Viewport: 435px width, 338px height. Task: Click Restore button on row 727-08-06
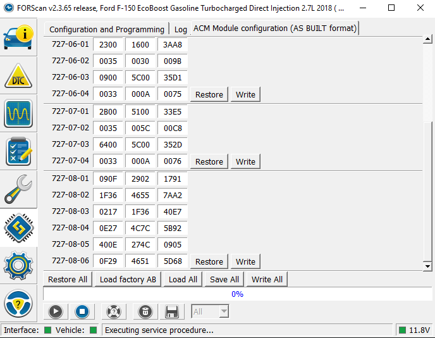(x=209, y=261)
